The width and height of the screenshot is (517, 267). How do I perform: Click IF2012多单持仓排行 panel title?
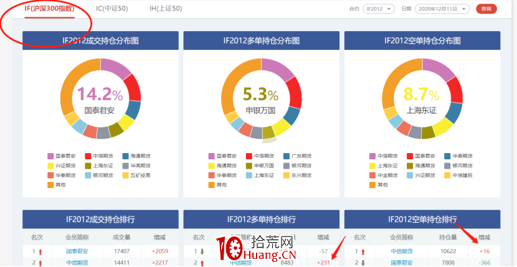click(x=262, y=219)
